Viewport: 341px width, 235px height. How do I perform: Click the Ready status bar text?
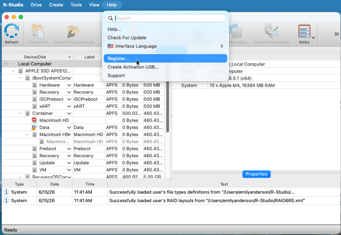pyautogui.click(x=11, y=230)
